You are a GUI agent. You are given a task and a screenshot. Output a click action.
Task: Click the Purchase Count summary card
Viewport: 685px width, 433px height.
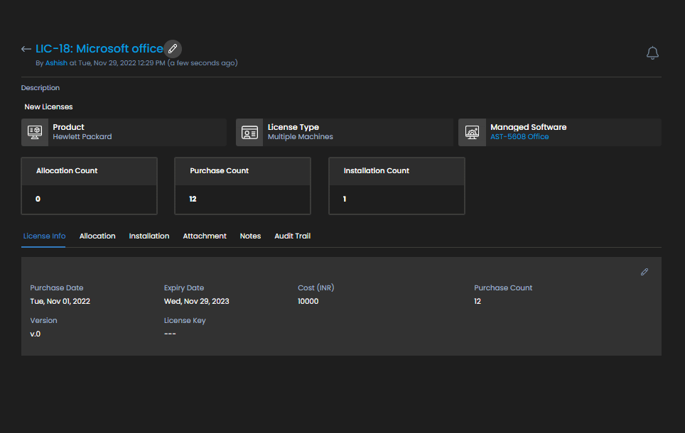pos(242,186)
